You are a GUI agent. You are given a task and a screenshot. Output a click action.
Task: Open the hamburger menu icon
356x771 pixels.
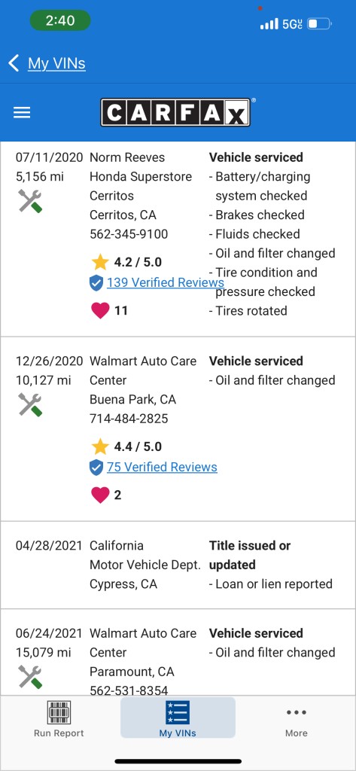pyautogui.click(x=22, y=113)
